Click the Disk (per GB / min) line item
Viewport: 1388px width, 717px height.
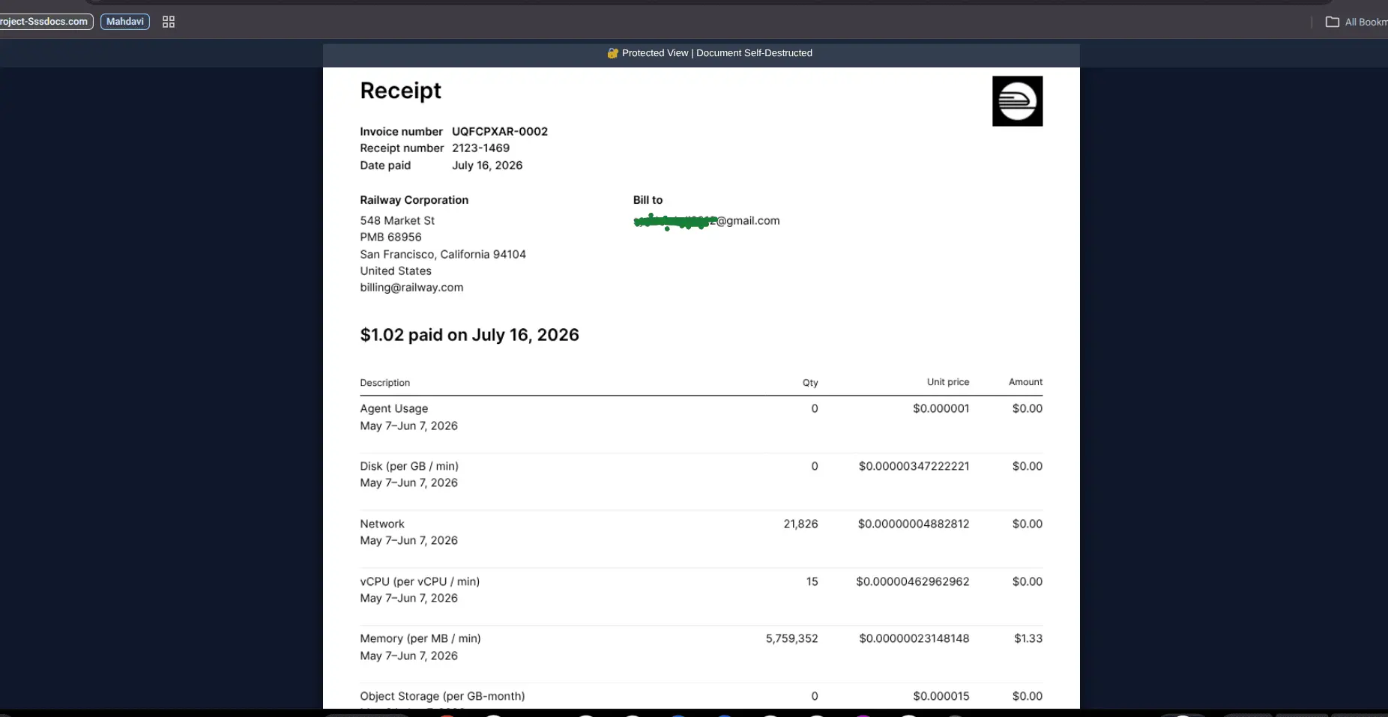tap(409, 467)
